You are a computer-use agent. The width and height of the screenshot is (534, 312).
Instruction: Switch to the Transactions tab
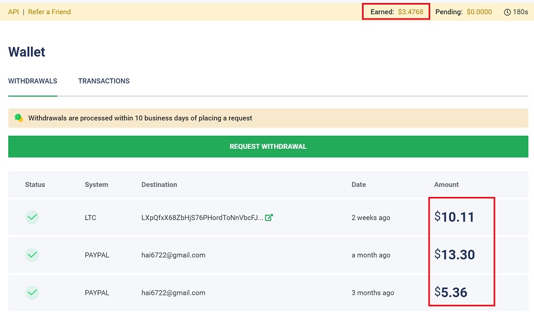point(104,81)
